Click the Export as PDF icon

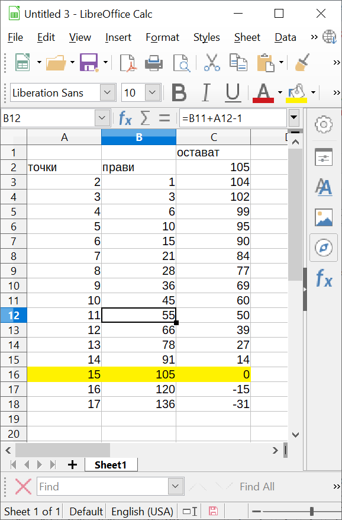128,62
